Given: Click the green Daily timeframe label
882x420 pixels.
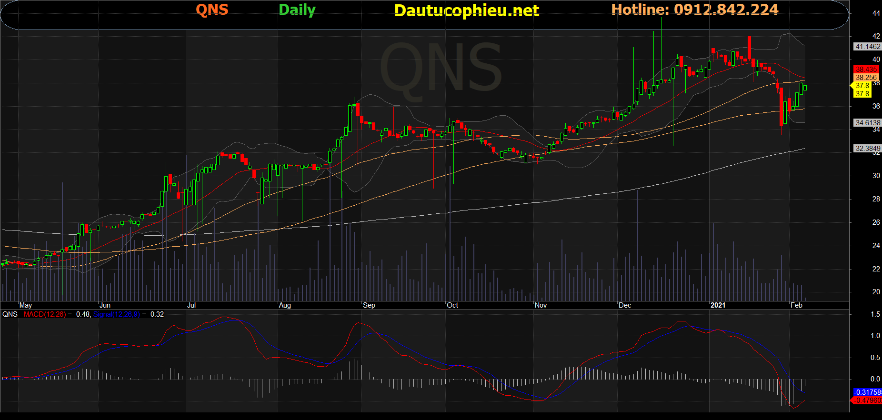Looking at the screenshot, I should point(297,10).
